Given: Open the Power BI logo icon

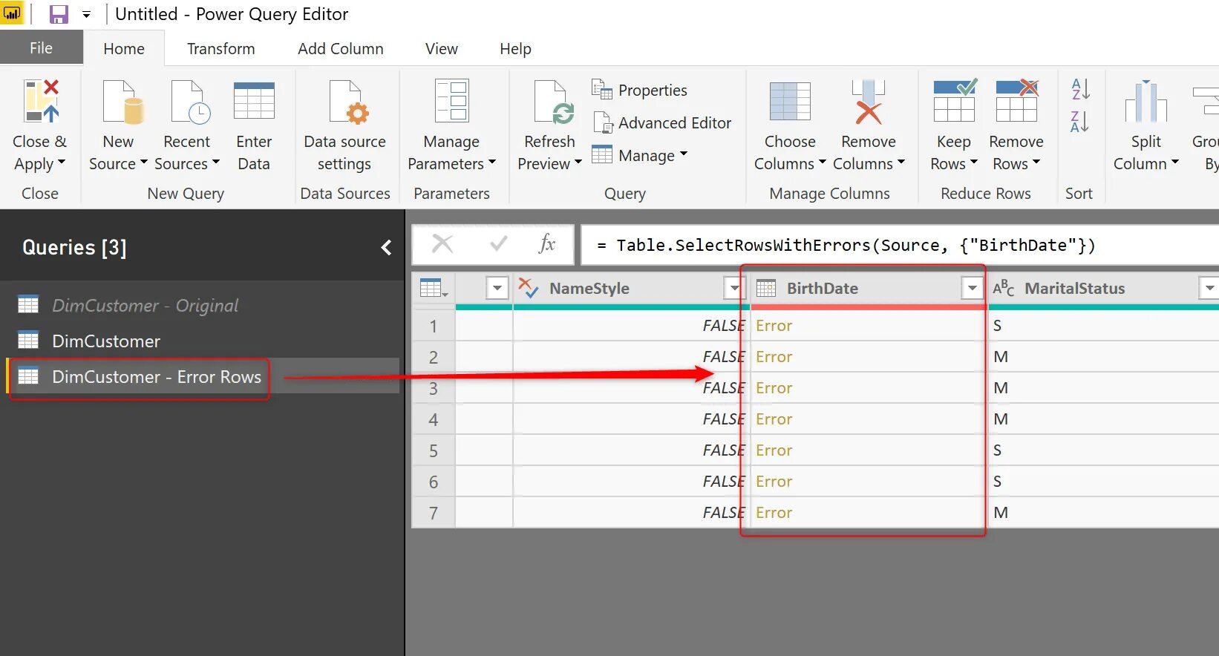Looking at the screenshot, I should pos(12,13).
